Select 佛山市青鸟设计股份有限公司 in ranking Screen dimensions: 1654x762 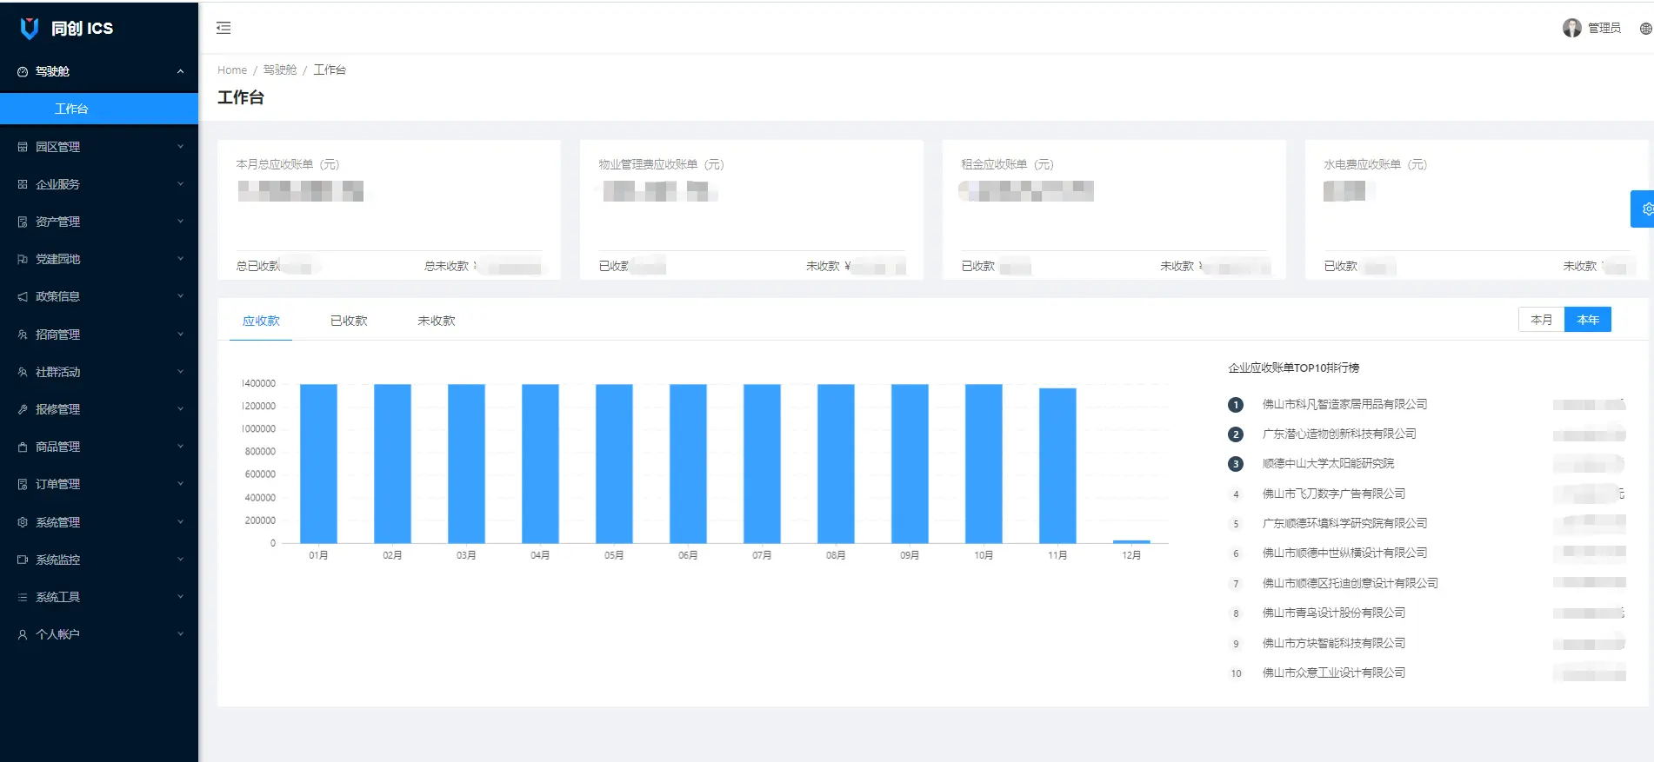pyautogui.click(x=1334, y=613)
